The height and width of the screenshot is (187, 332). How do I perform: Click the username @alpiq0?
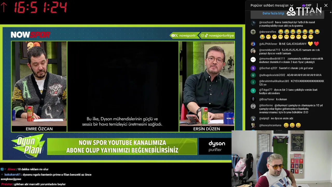[x=264, y=118]
